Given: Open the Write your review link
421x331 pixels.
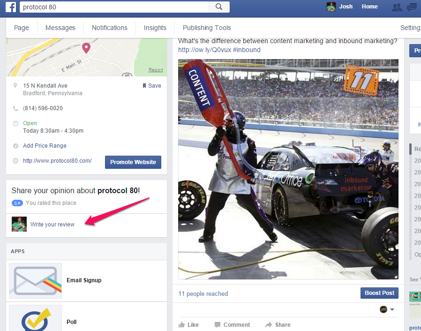Looking at the screenshot, I should click(x=52, y=224).
